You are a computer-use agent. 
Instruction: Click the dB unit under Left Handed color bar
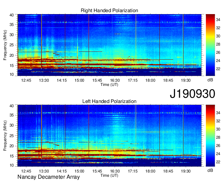point(210,171)
